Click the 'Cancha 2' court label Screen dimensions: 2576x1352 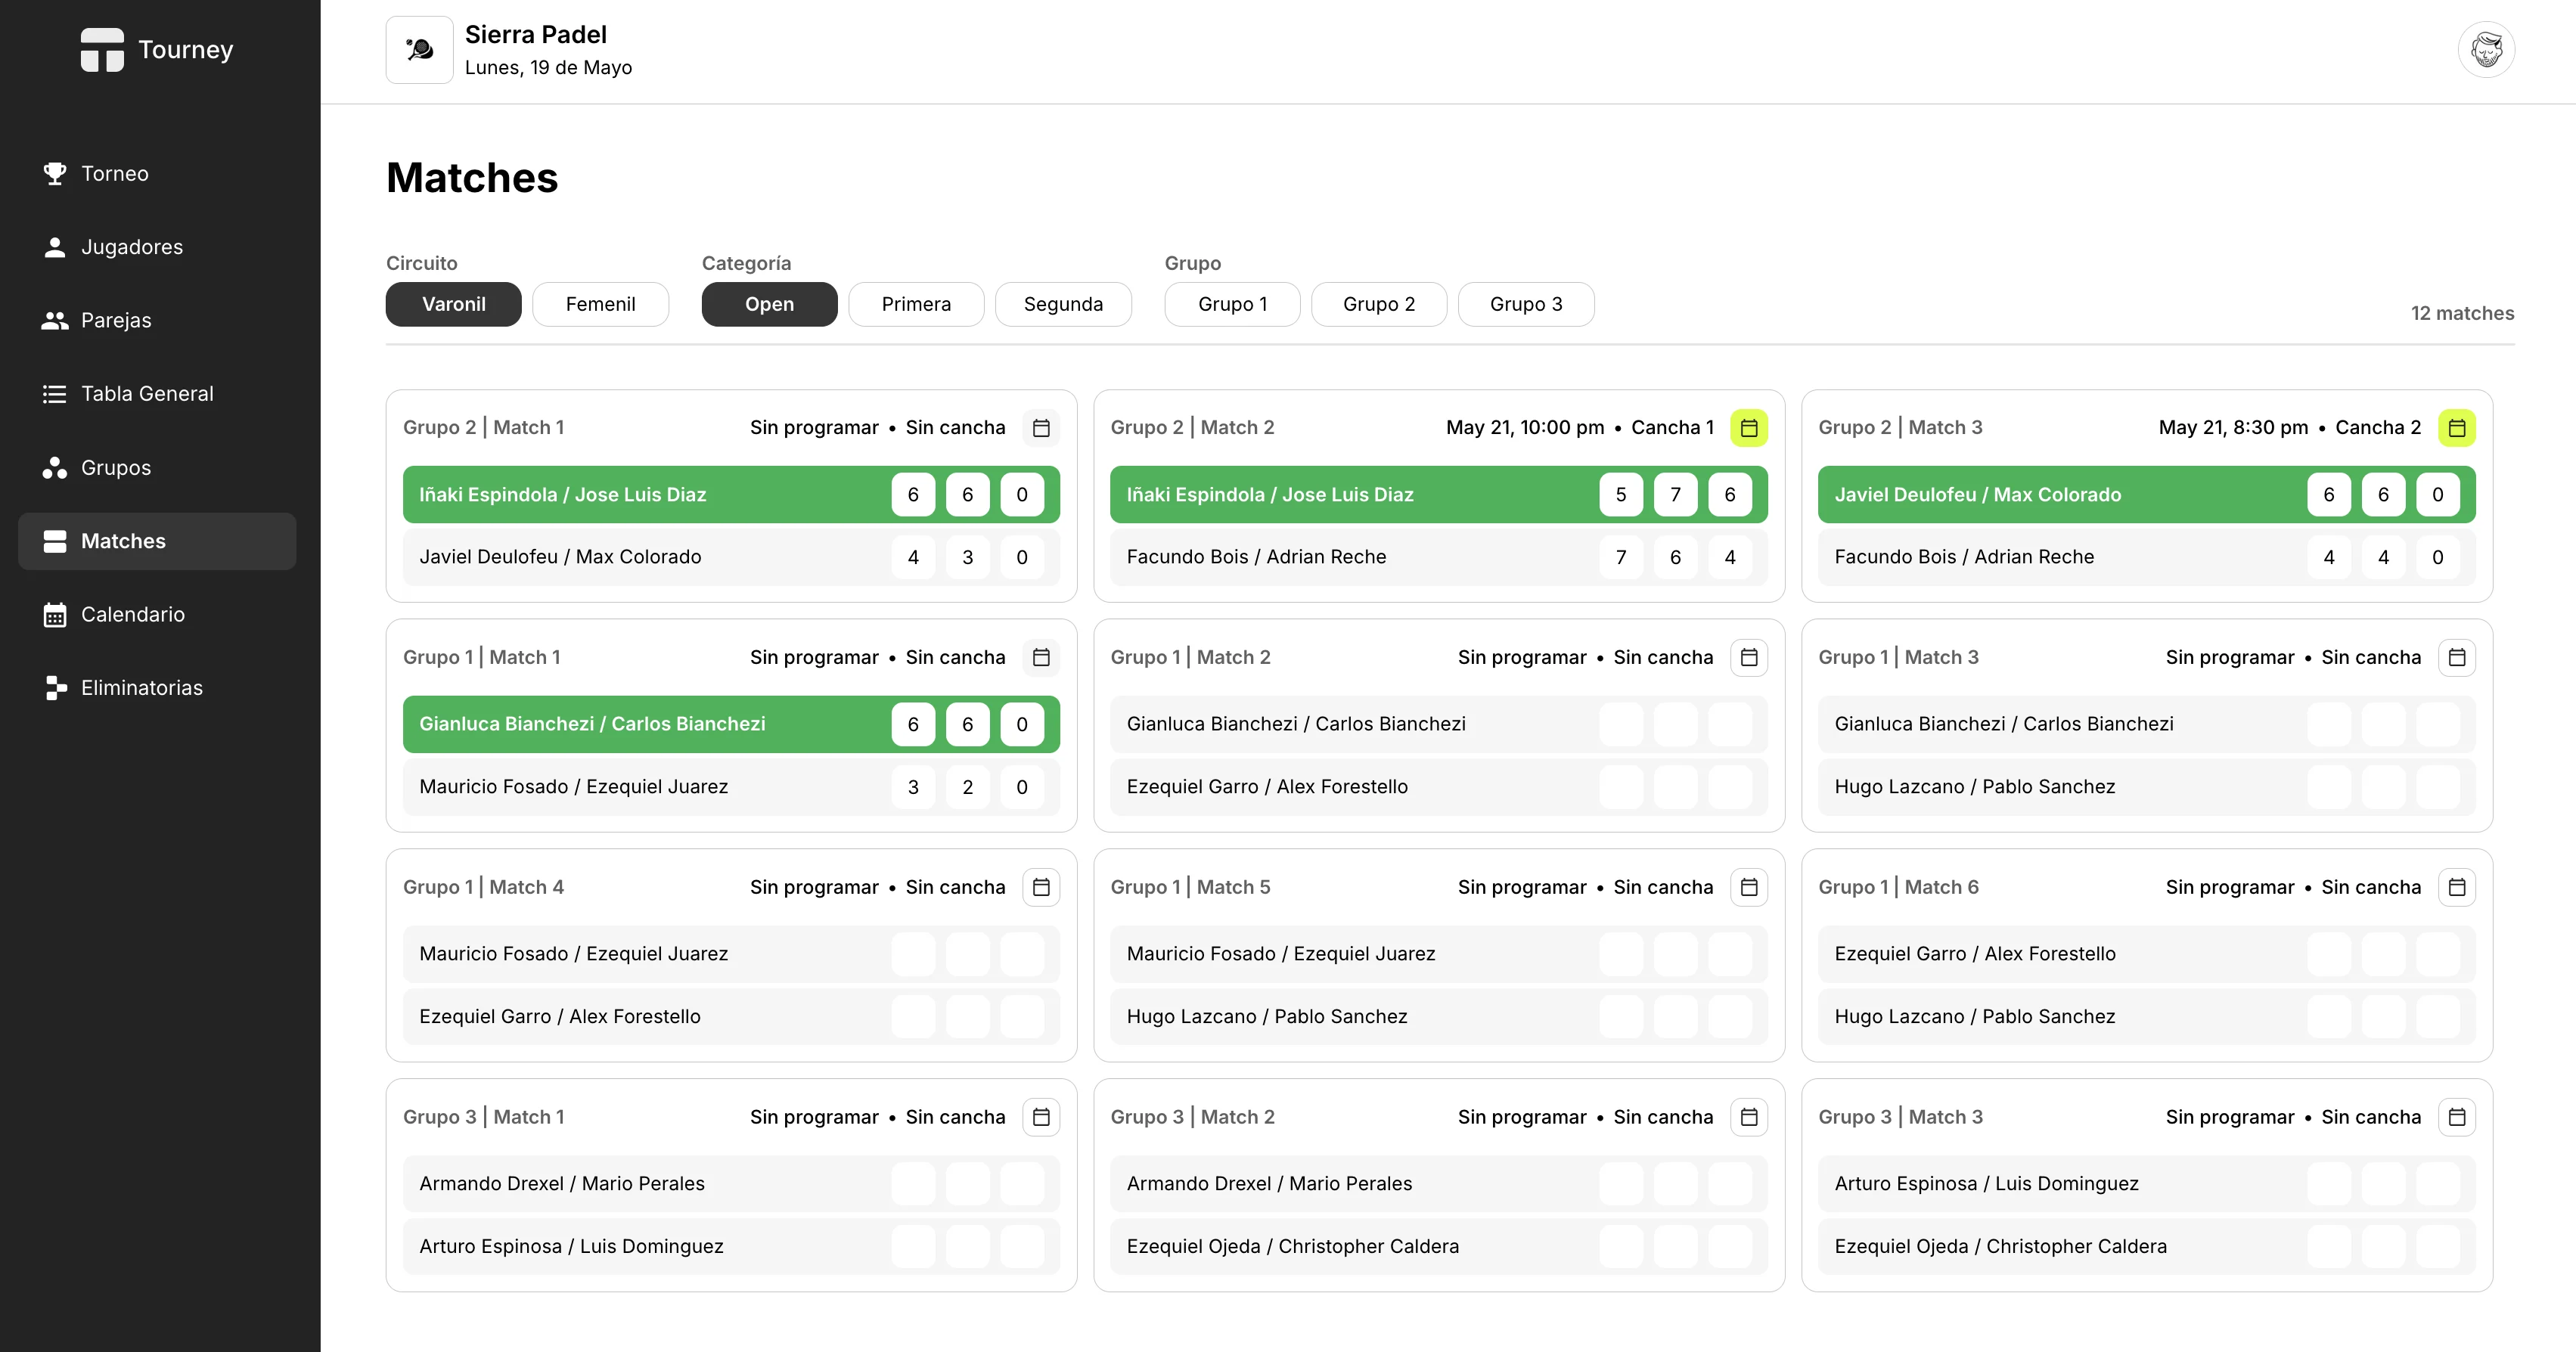pyautogui.click(x=2378, y=428)
